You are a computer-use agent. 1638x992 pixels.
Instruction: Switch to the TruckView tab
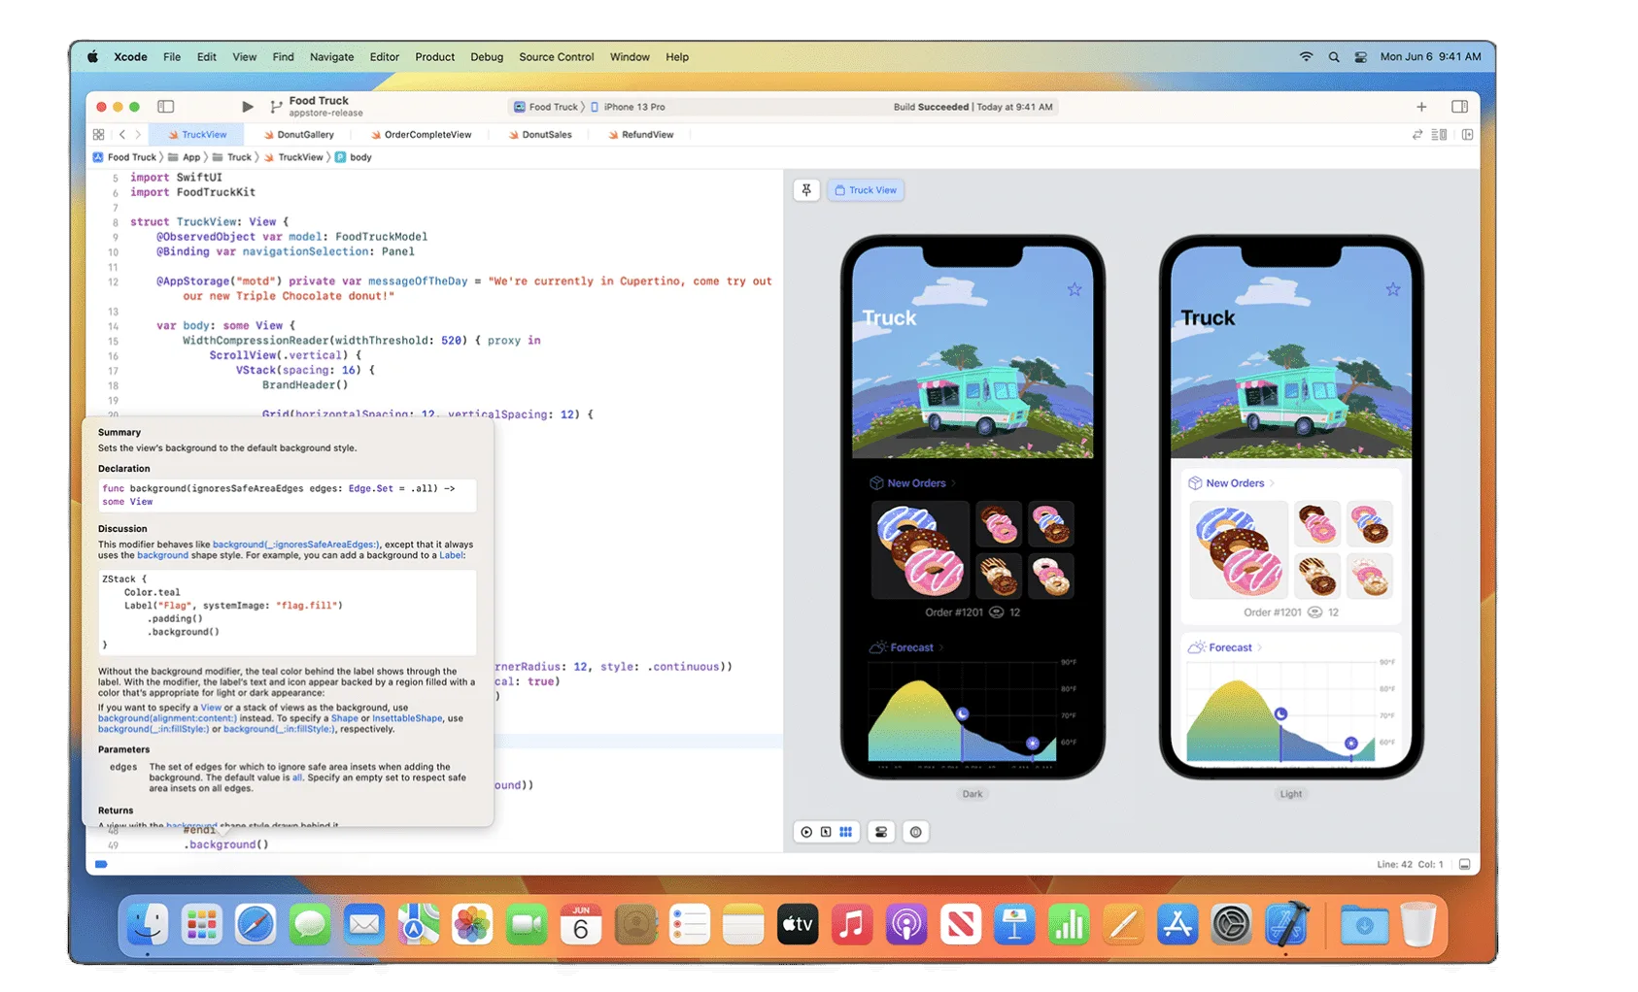tap(197, 135)
